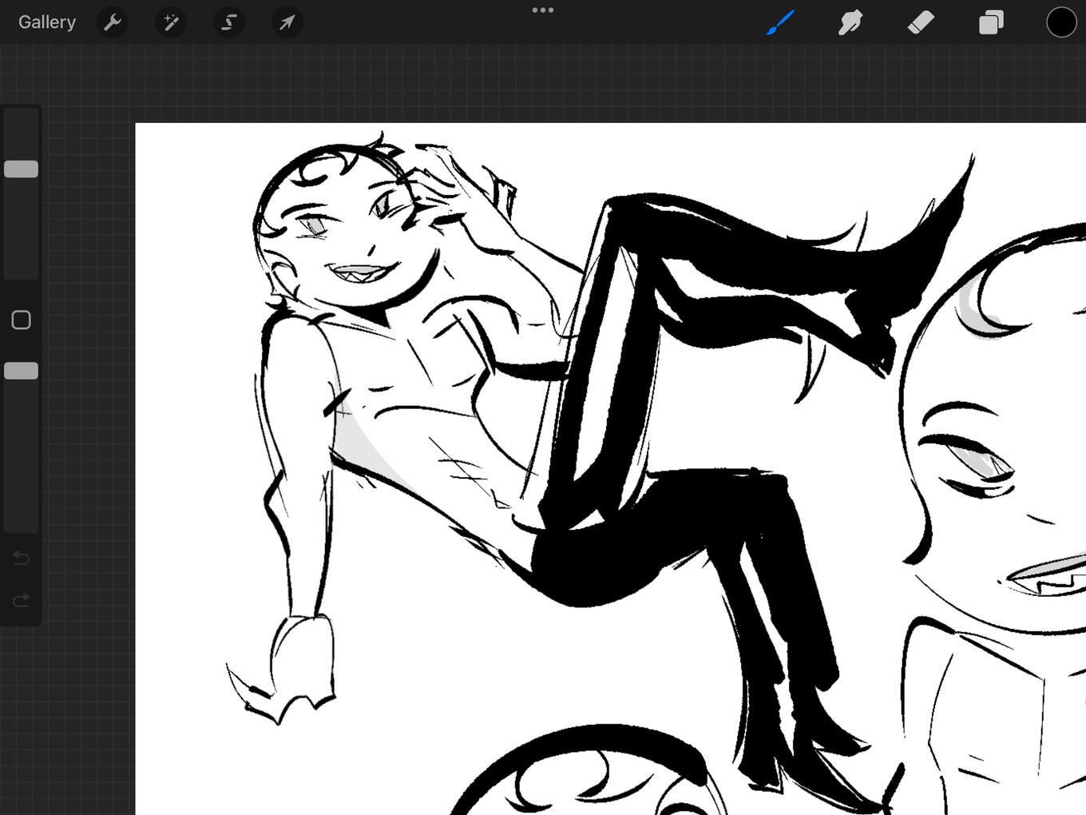Select the Eraser tool
1086x815 pixels.
tap(921, 22)
